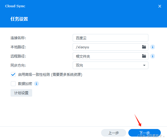Go back with the 上一步 button
This screenshot has width=167, height=139.
[113, 133]
